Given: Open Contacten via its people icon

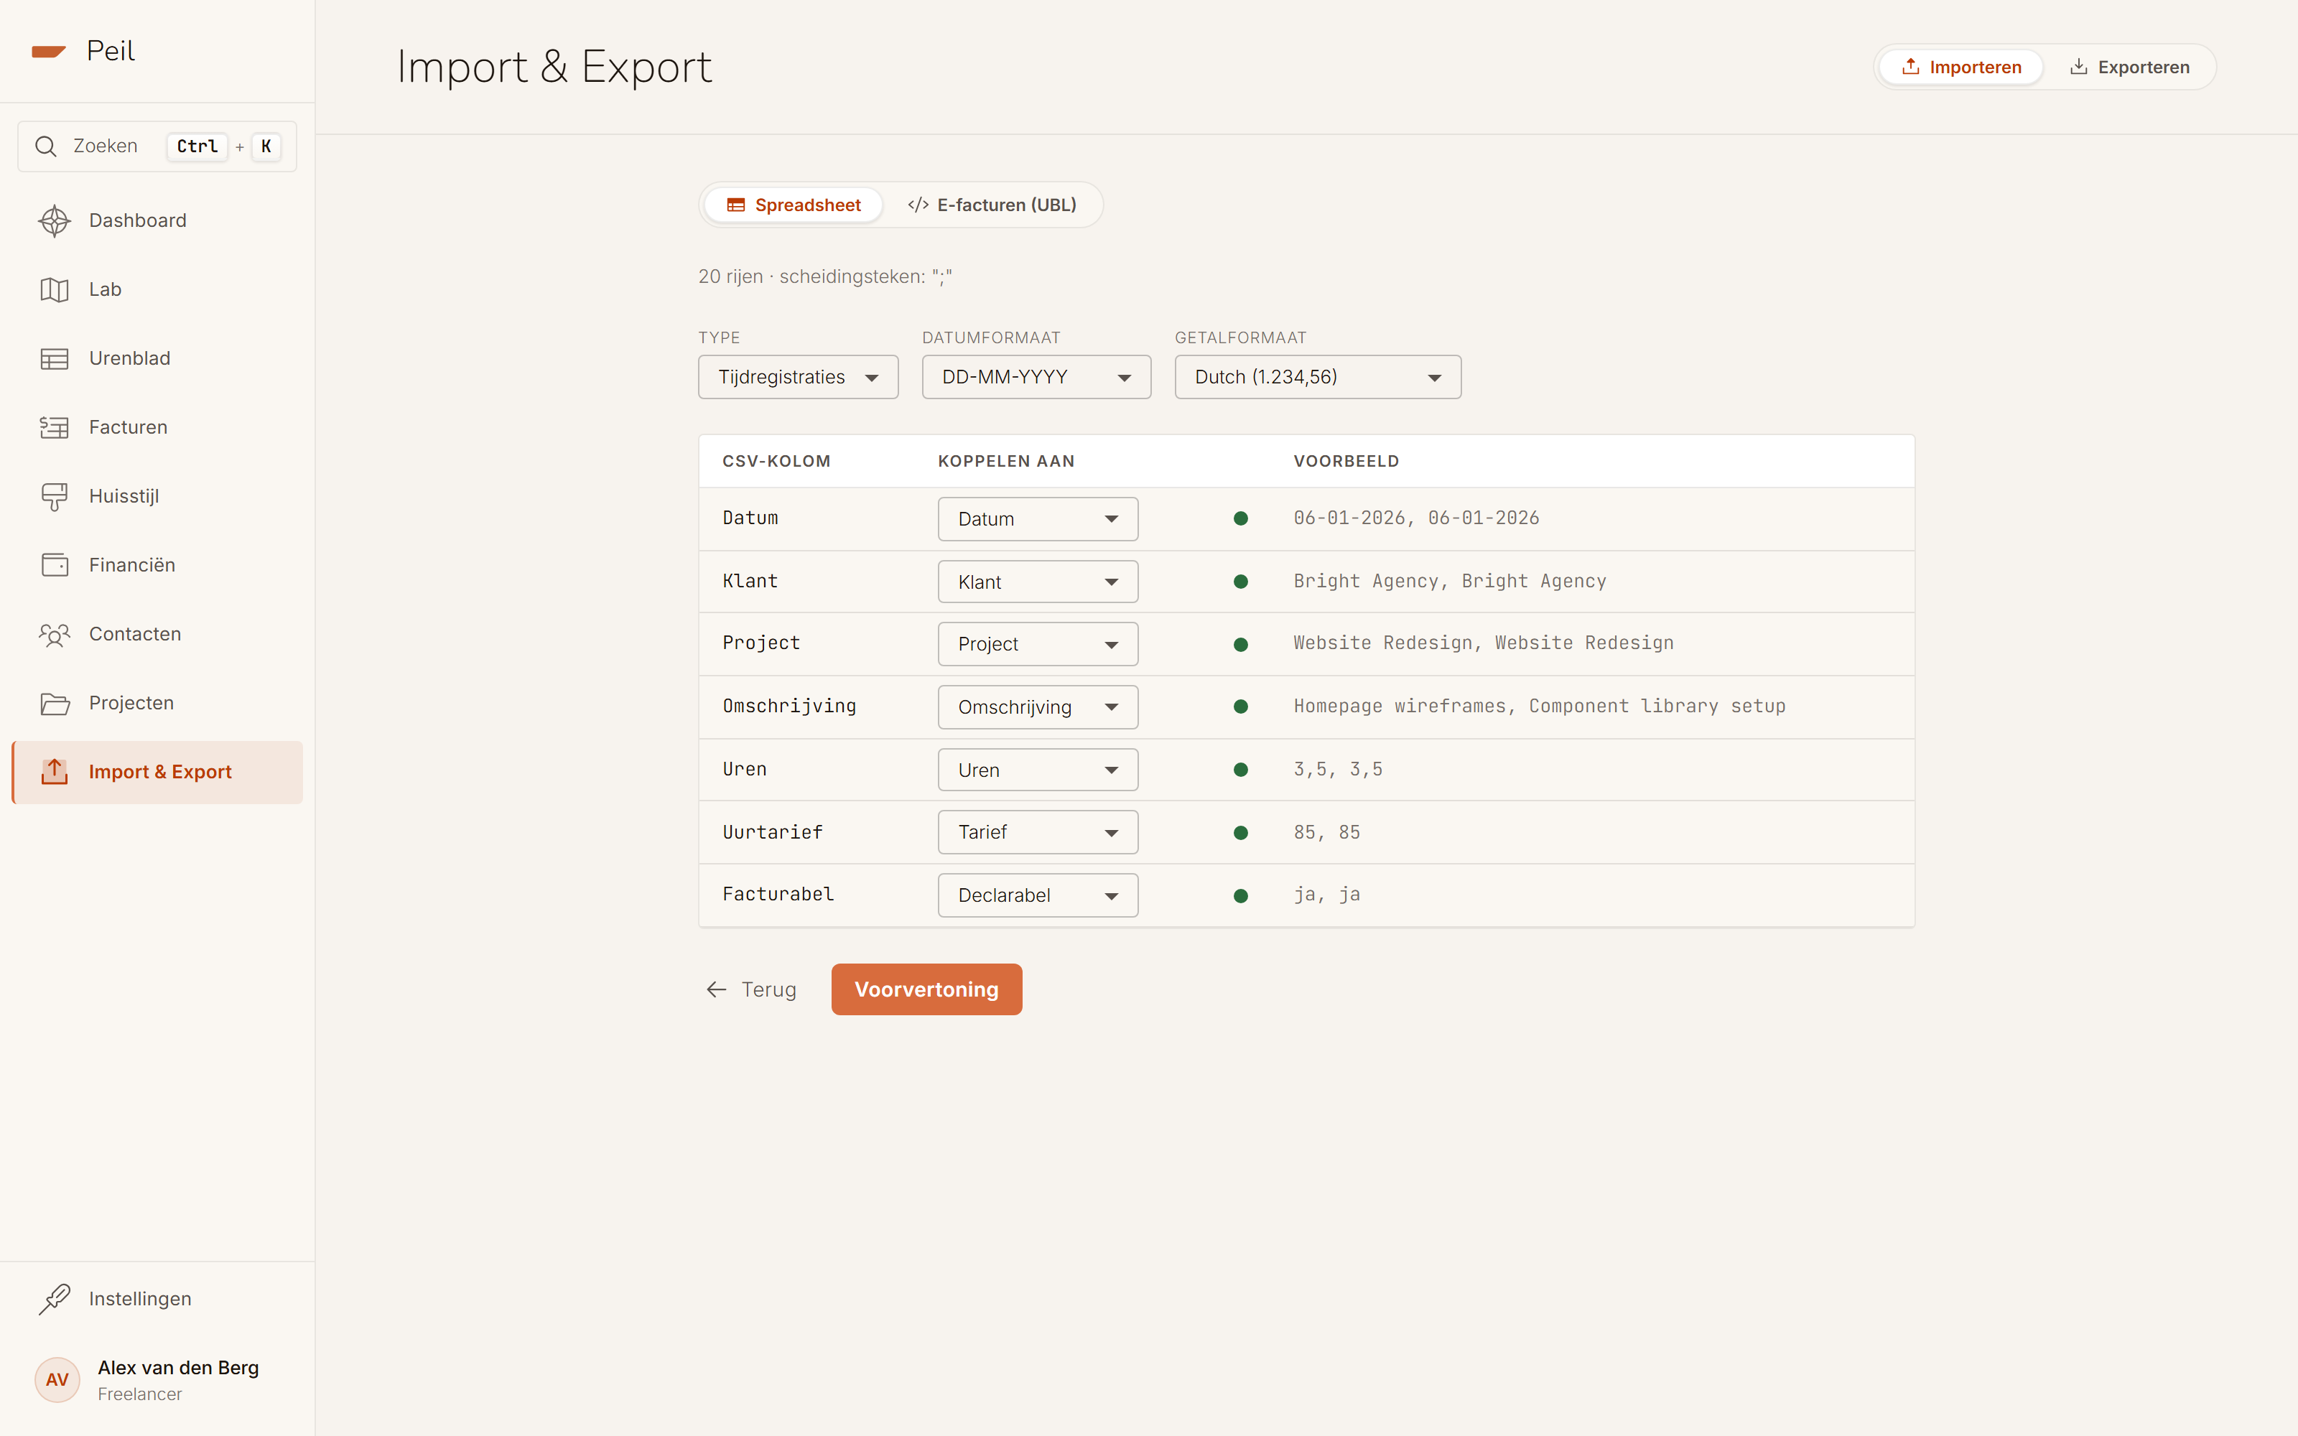Looking at the screenshot, I should [x=54, y=635].
